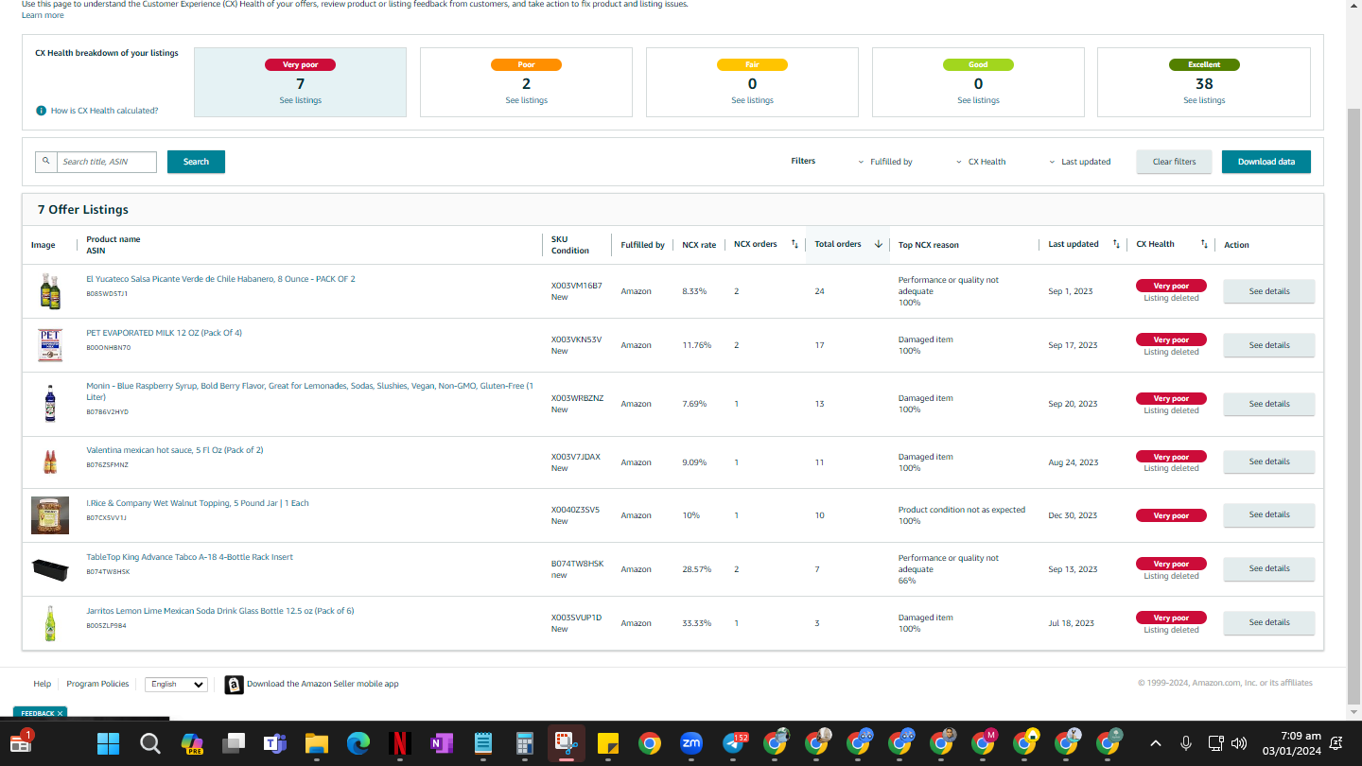This screenshot has height=766, width=1362.
Task: Select the Fair CX Health card
Action: click(752, 82)
